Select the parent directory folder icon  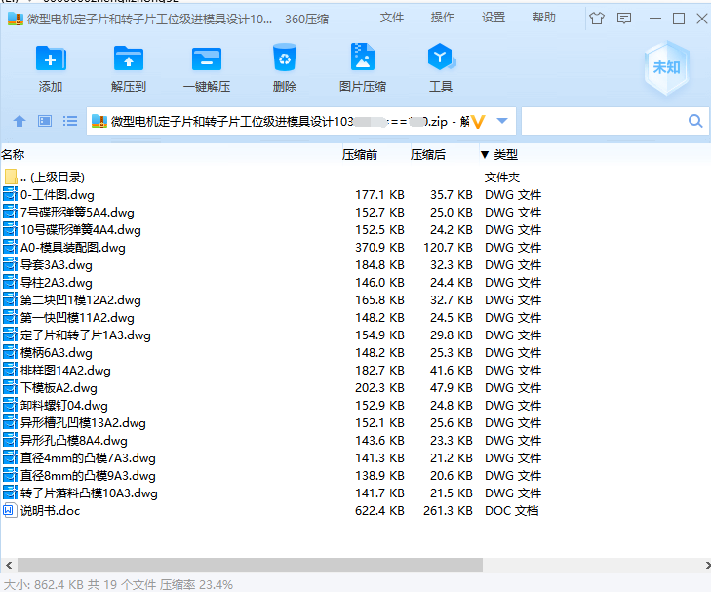[11, 177]
